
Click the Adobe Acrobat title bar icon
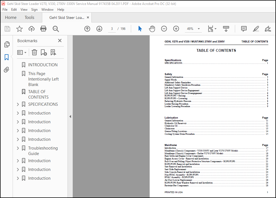point(3,4)
